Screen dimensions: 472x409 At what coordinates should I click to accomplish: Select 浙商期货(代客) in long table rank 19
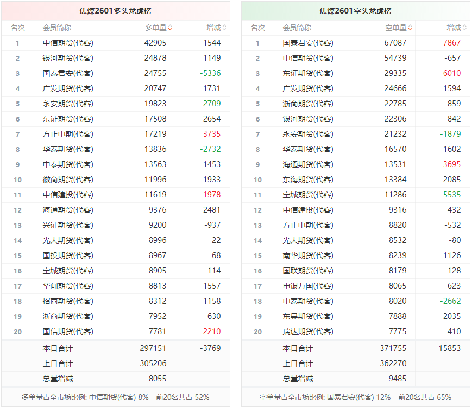pyautogui.click(x=68, y=316)
